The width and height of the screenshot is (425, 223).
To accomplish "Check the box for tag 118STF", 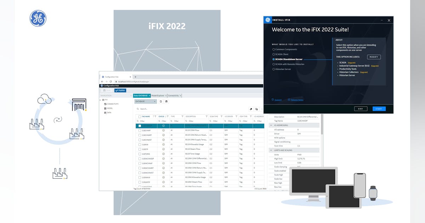I will point(140,149).
